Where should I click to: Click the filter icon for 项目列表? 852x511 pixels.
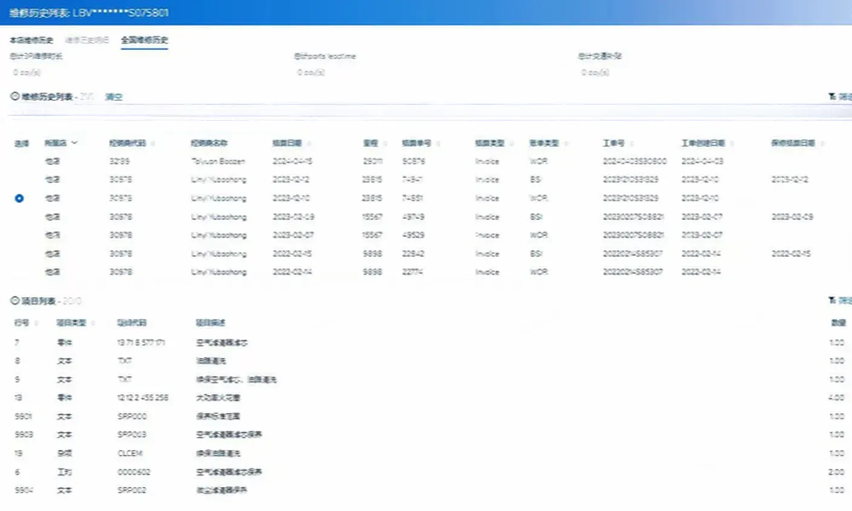[x=833, y=301]
